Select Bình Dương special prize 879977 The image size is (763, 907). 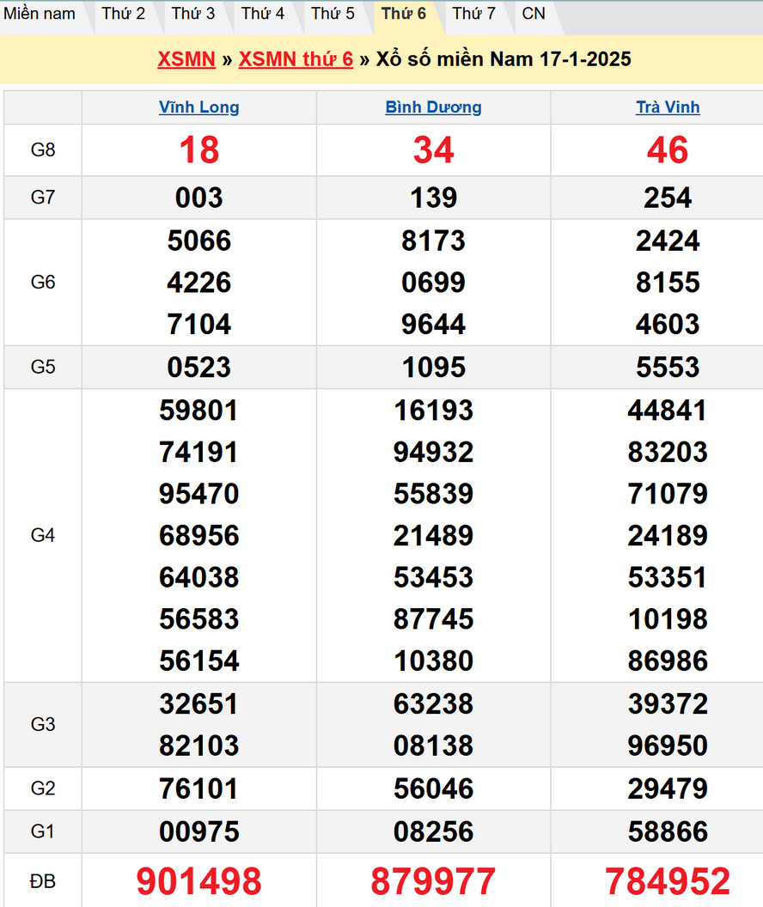coord(433,881)
